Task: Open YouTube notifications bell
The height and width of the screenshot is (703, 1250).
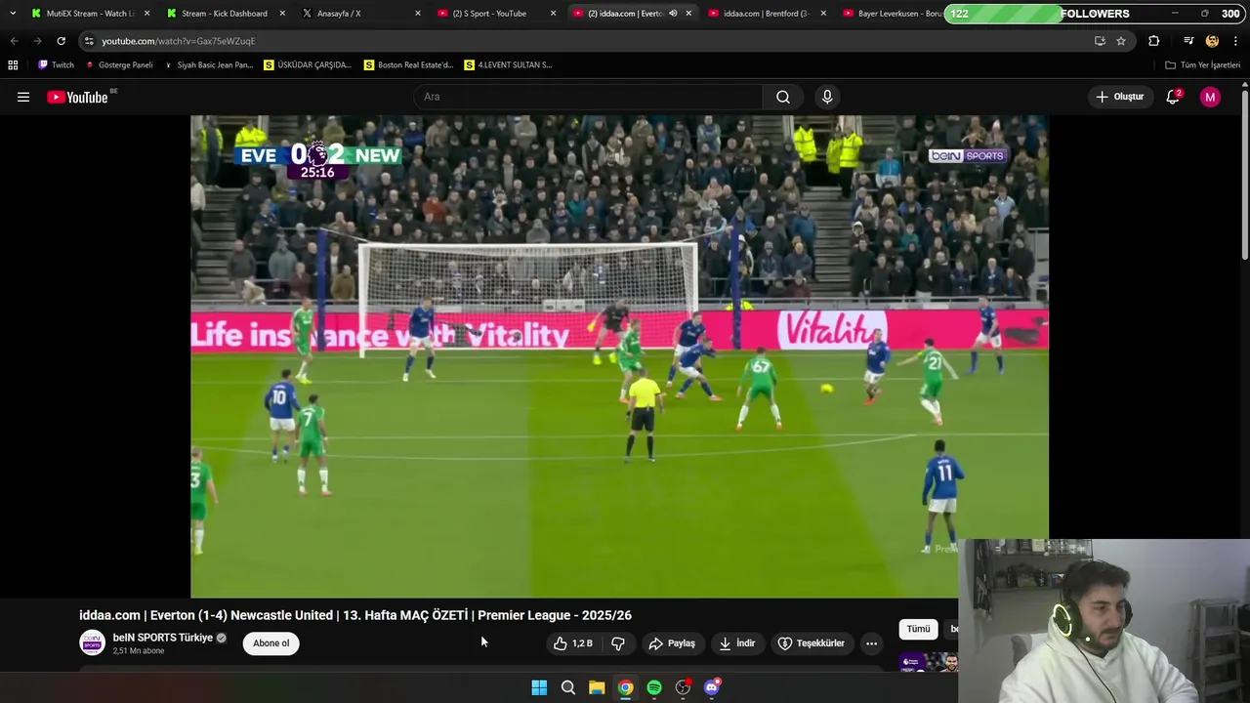Action: [1173, 97]
